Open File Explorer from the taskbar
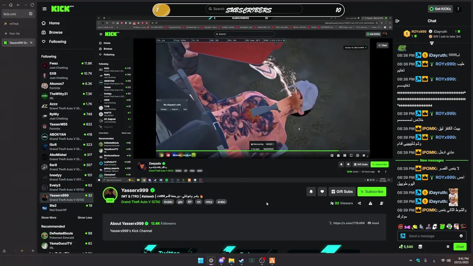 (231, 260)
